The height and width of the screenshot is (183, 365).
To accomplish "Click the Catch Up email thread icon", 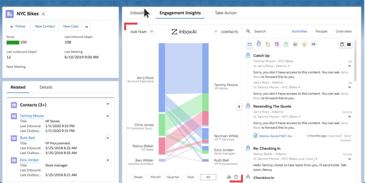I will (x=248, y=55).
